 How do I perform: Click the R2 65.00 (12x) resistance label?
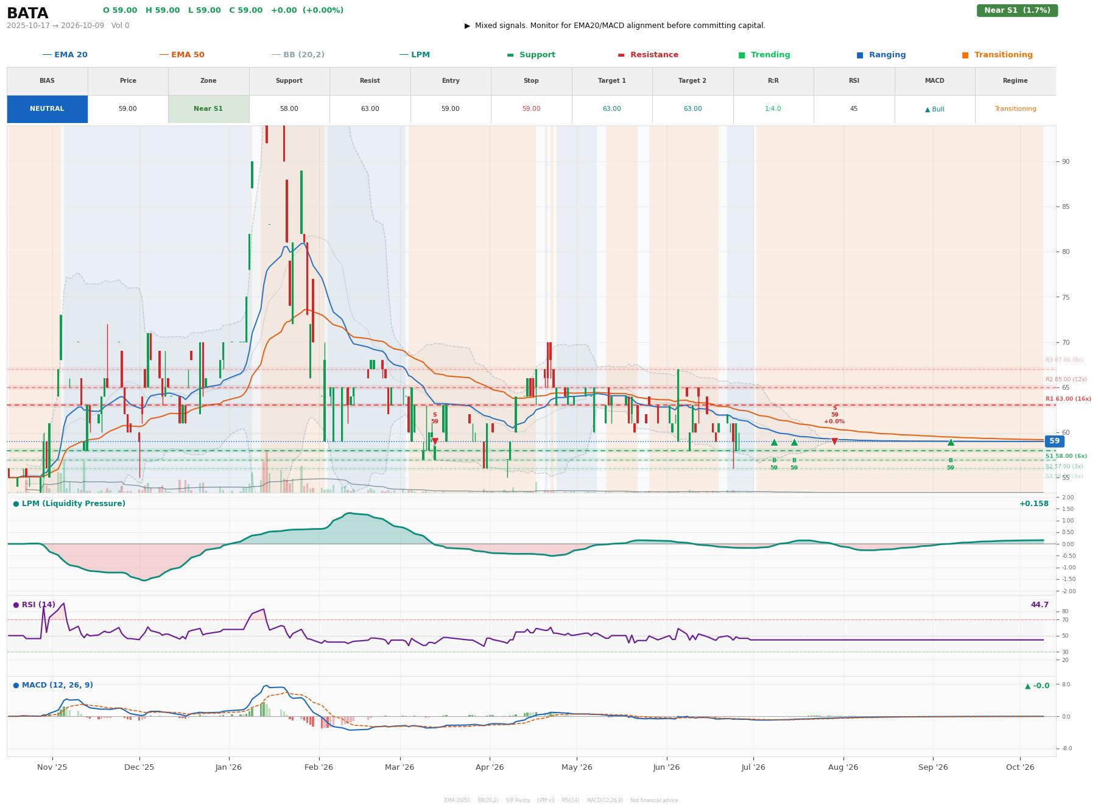[x=1066, y=379]
